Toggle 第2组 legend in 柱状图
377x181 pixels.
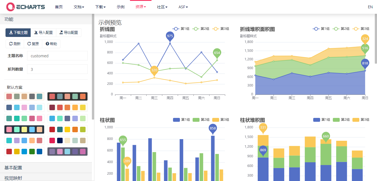click(201, 120)
